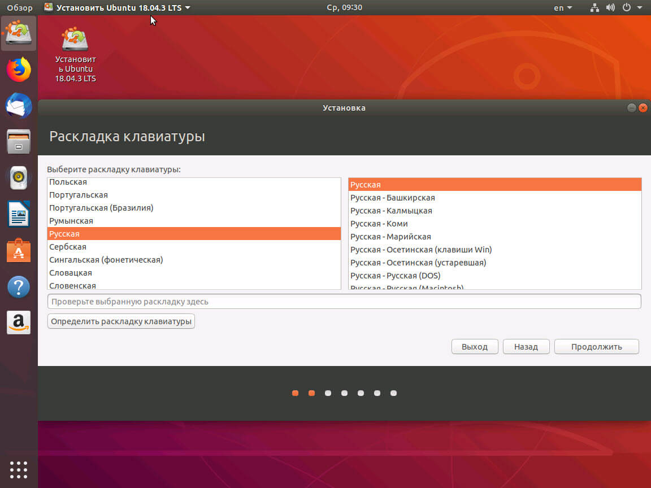Viewport: 651px width, 488px height.
Task: Select Португальская (Бразилия) layout
Action: point(194,207)
